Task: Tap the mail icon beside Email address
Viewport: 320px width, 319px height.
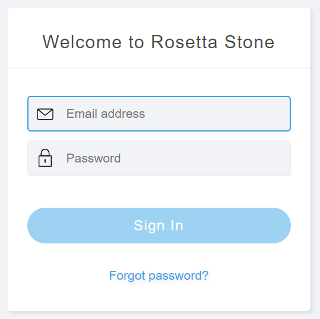Action: click(x=45, y=114)
